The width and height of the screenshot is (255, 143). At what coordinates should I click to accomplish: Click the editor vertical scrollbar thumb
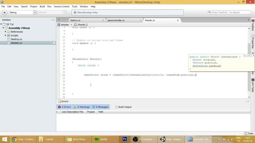coord(249,67)
